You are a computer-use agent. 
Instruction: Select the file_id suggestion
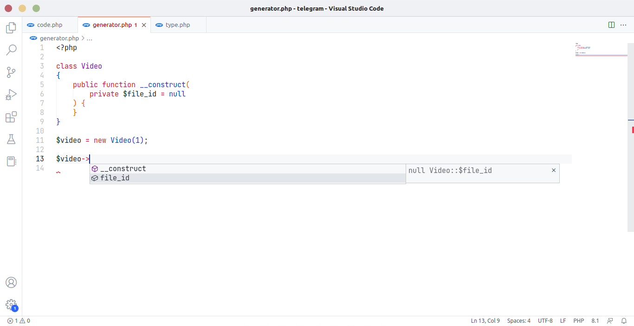point(115,178)
